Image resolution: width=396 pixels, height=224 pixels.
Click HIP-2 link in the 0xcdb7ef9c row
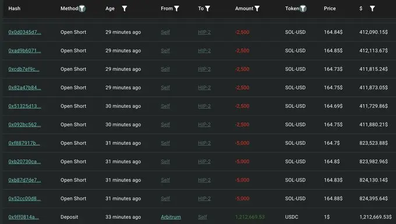click(x=204, y=69)
